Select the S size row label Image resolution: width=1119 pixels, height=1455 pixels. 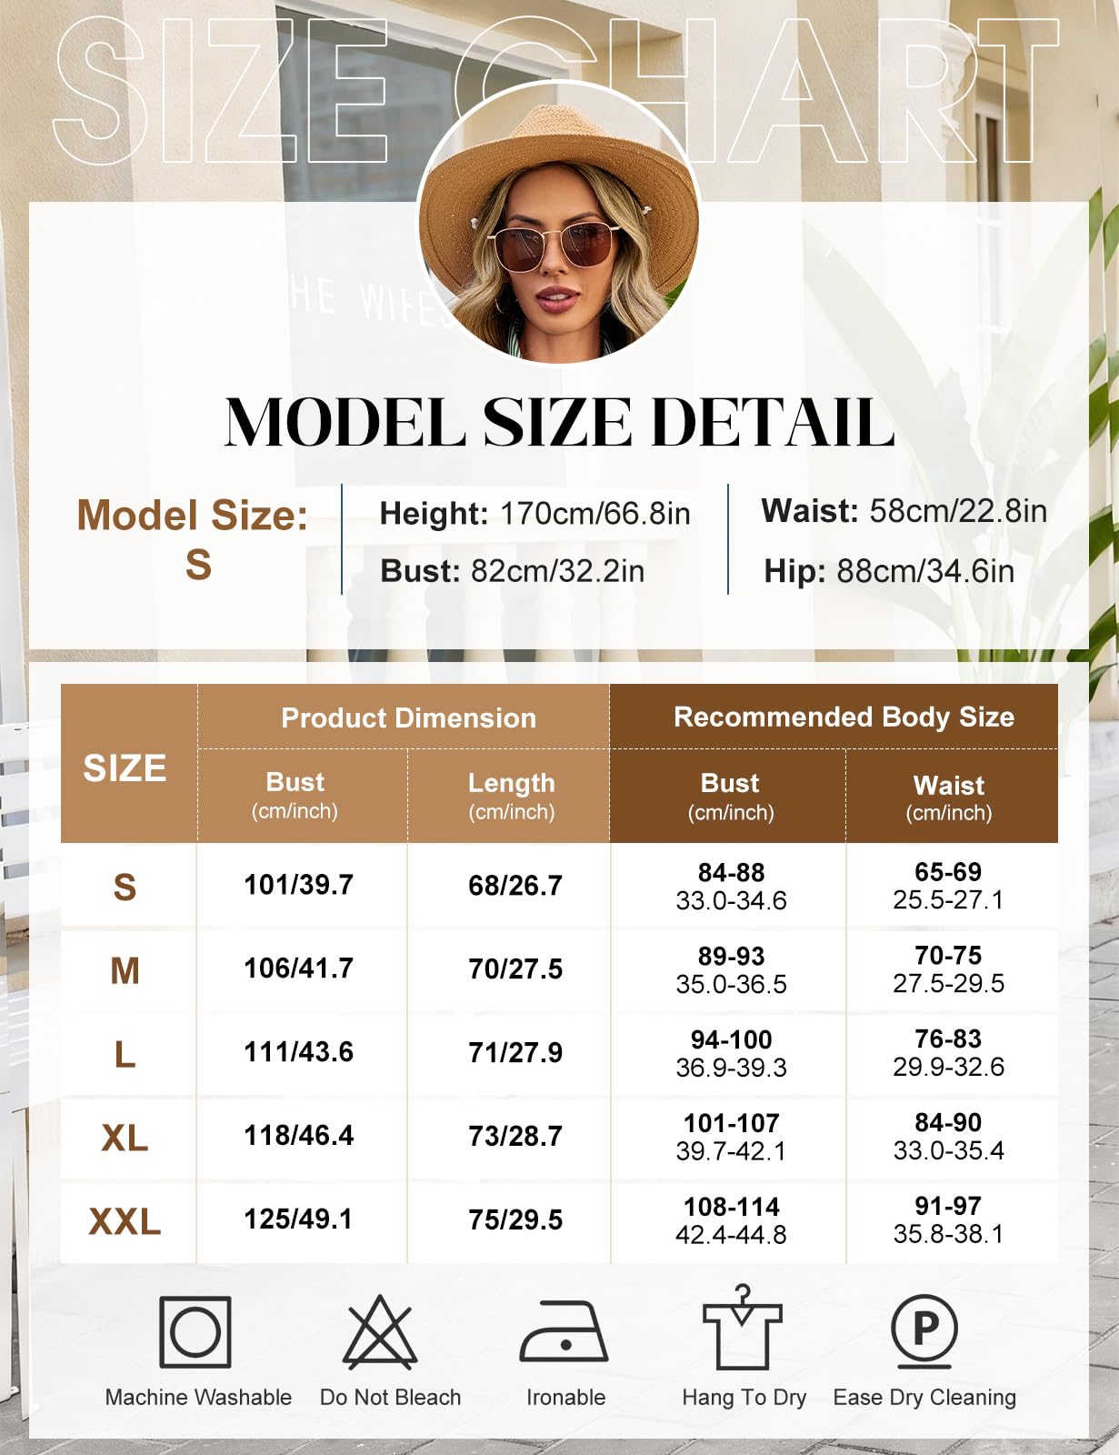125,888
